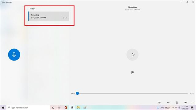This screenshot has width=196, height=110.
Task: Click the Type here to search box
Action: (x=28, y=108)
